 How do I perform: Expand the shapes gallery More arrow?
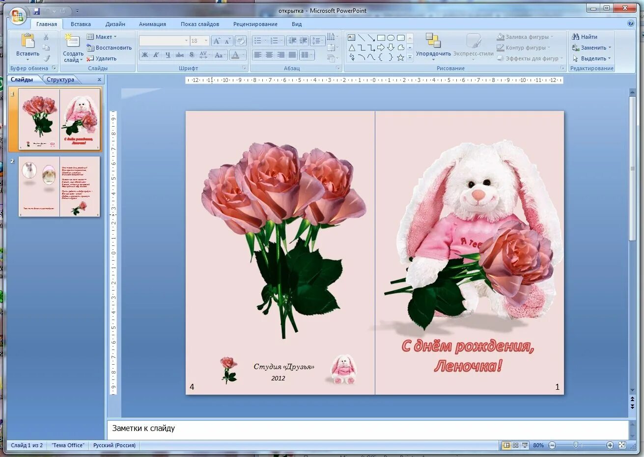coord(410,57)
